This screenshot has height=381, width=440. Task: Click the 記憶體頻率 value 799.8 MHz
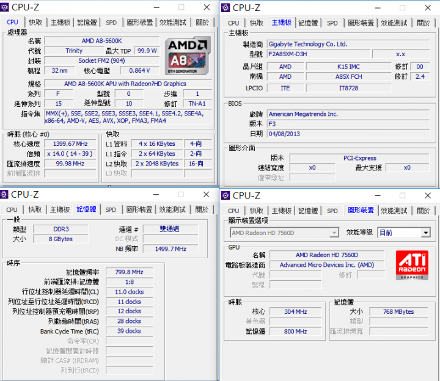(130, 272)
